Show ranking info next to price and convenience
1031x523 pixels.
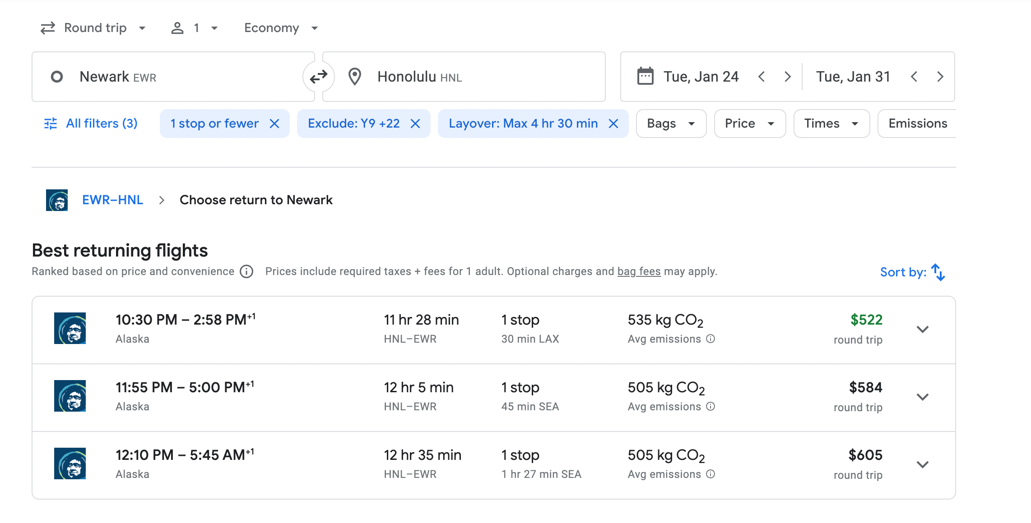click(246, 271)
